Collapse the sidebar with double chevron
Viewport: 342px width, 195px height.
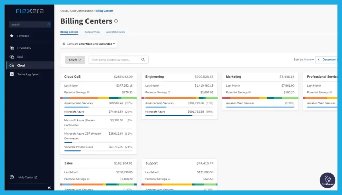click(49, 188)
